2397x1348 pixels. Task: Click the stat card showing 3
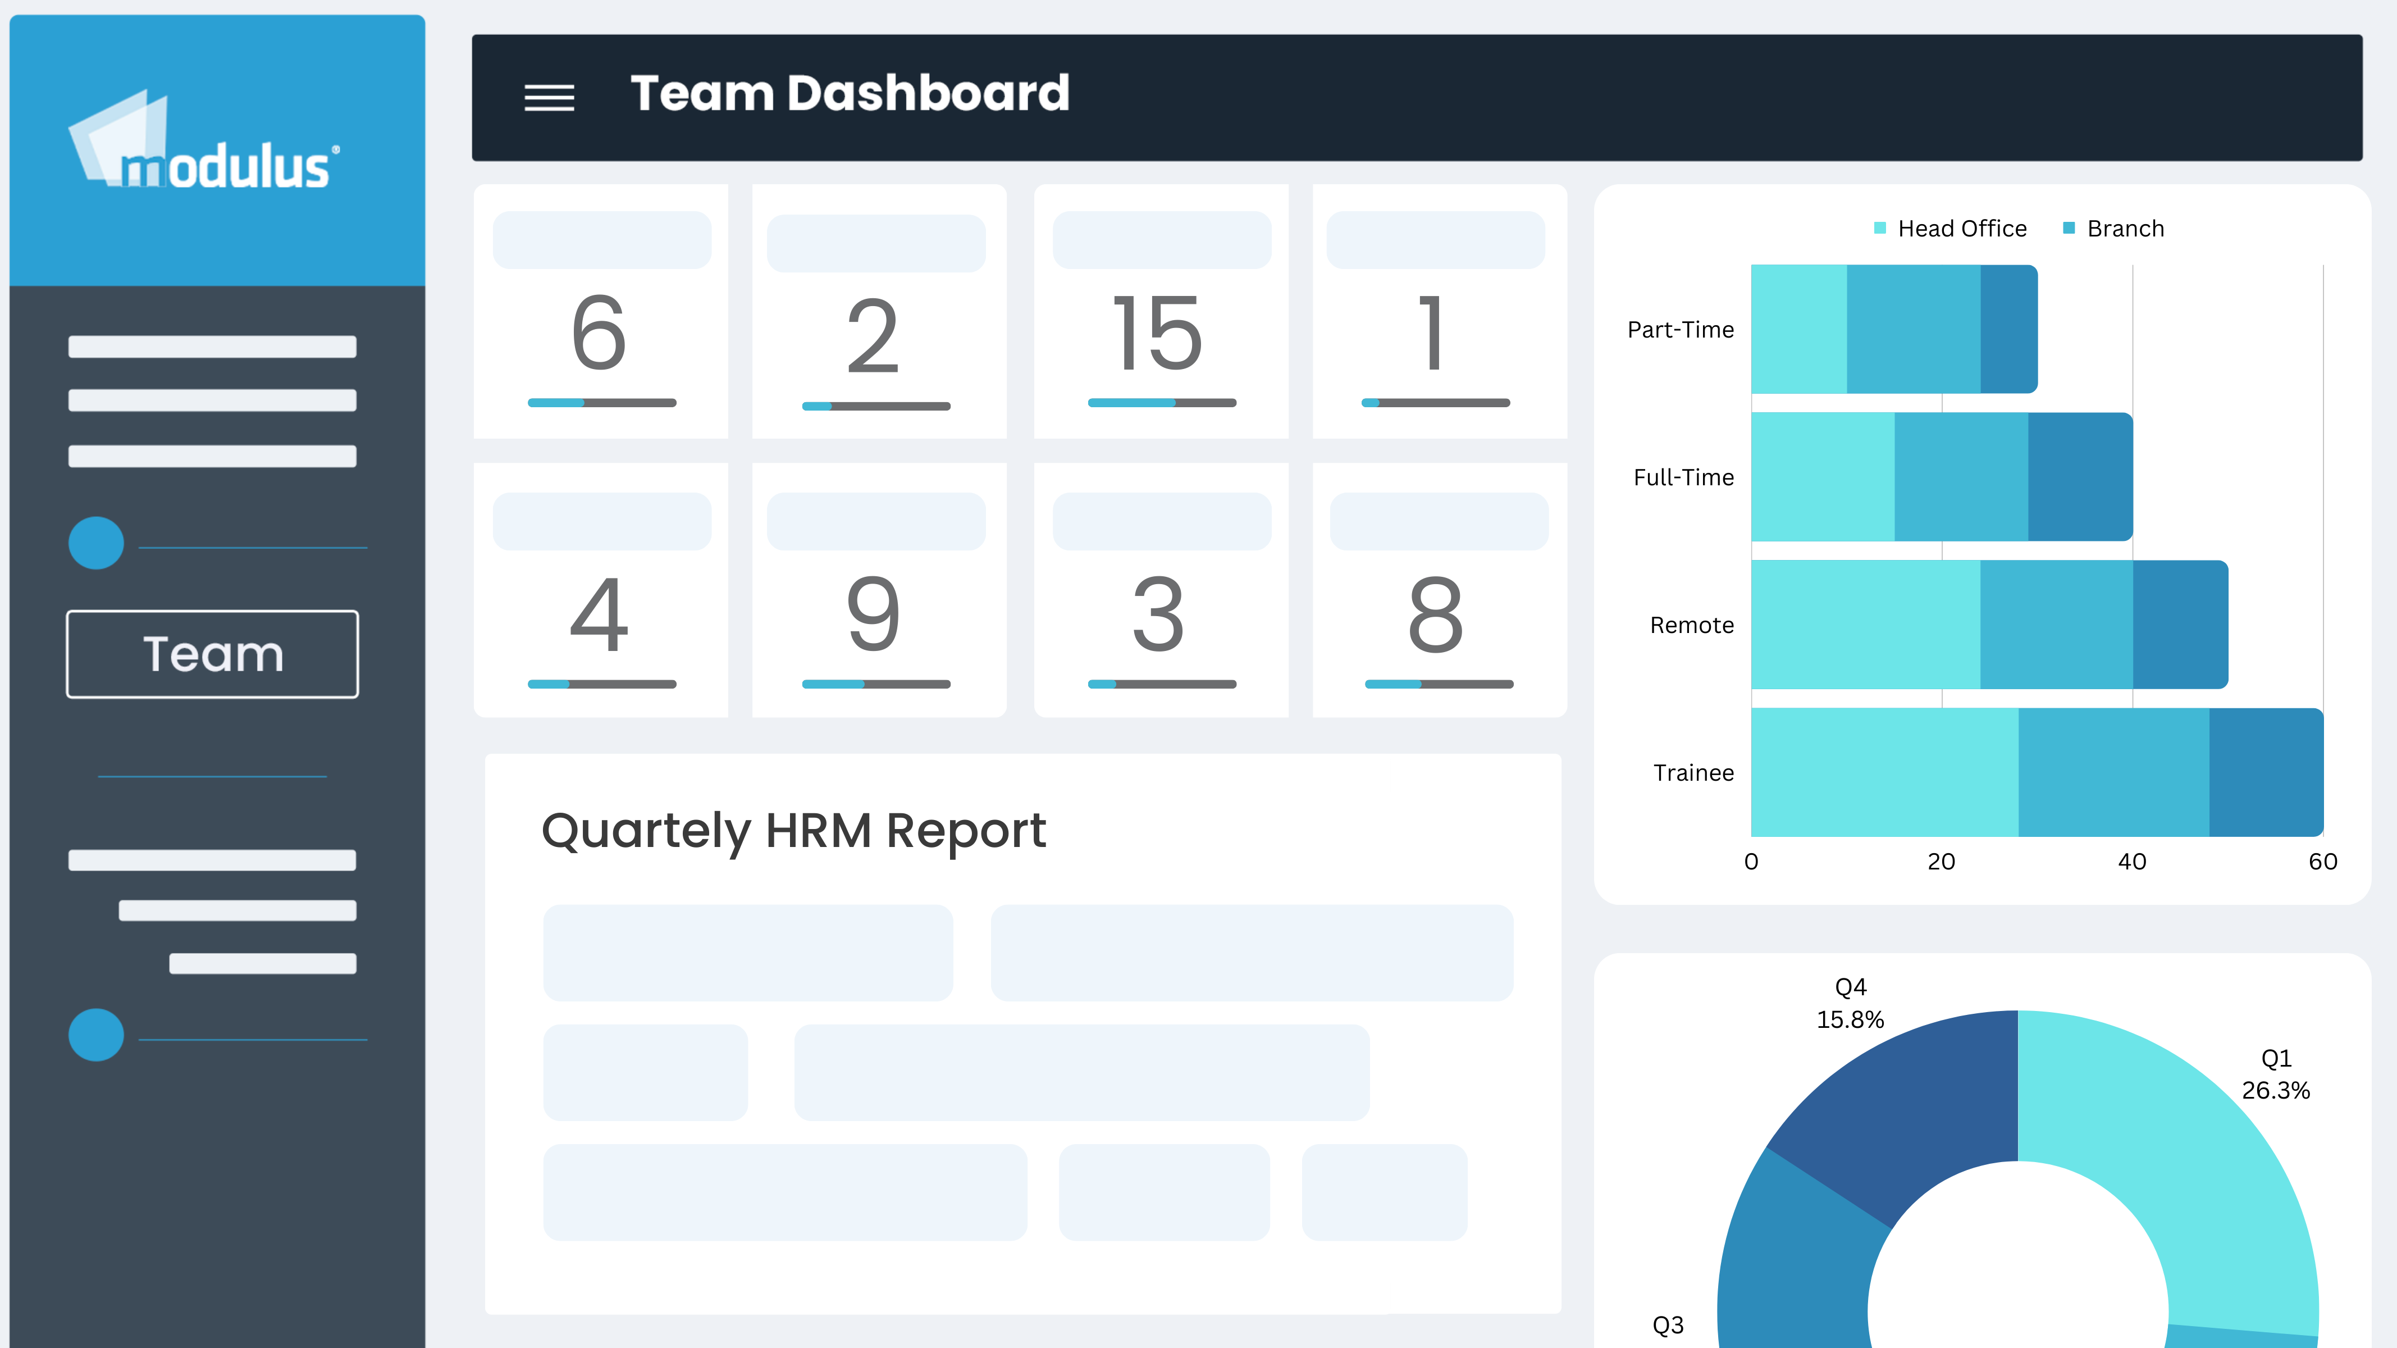(x=1161, y=590)
